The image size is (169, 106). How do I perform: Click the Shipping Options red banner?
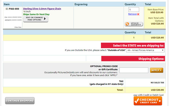tap(133, 59)
